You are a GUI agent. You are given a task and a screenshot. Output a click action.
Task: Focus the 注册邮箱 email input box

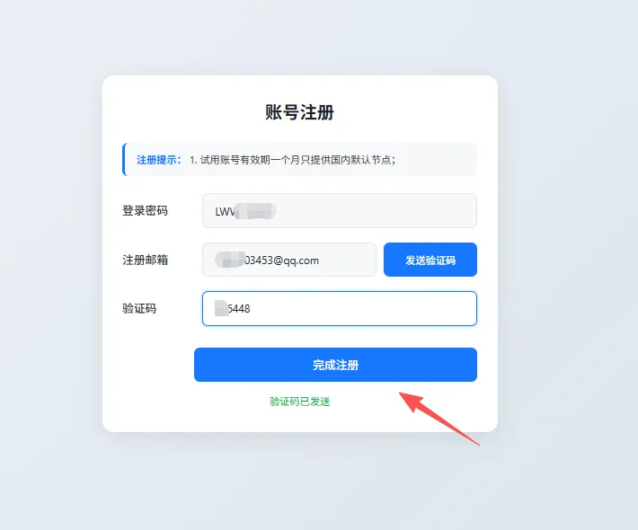pyautogui.click(x=289, y=260)
